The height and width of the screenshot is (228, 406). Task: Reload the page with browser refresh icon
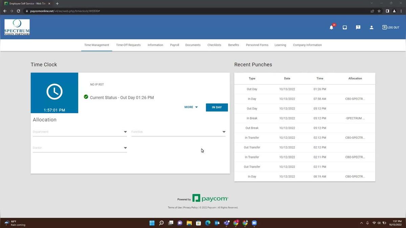(18, 11)
